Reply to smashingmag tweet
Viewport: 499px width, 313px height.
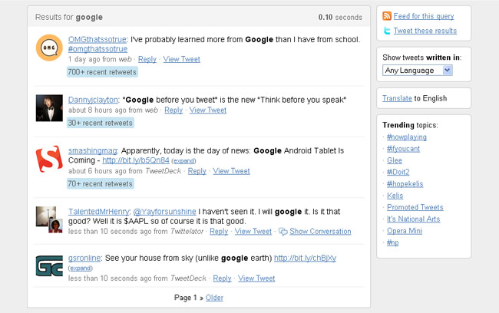point(197,171)
